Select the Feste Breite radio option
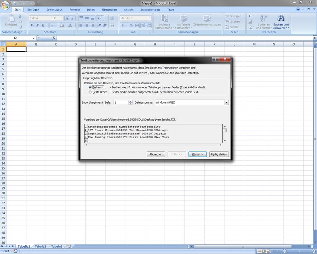 (x=90, y=92)
